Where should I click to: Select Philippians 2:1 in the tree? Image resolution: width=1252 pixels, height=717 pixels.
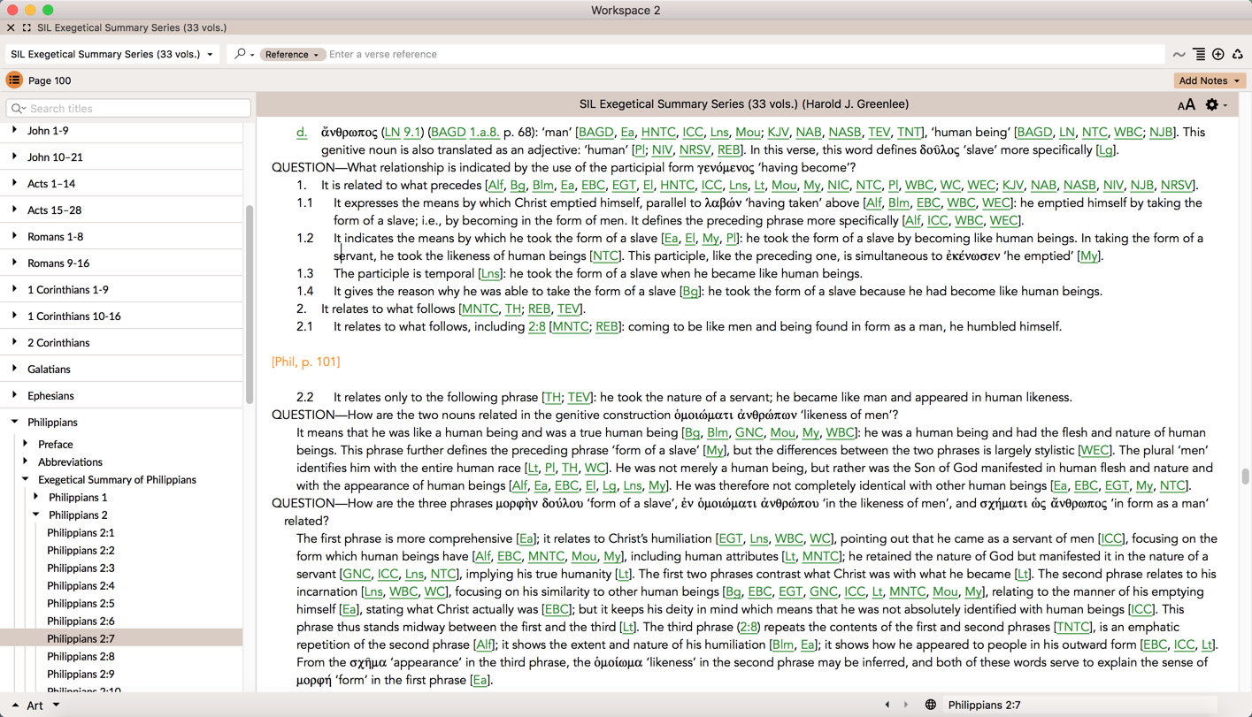tap(81, 533)
